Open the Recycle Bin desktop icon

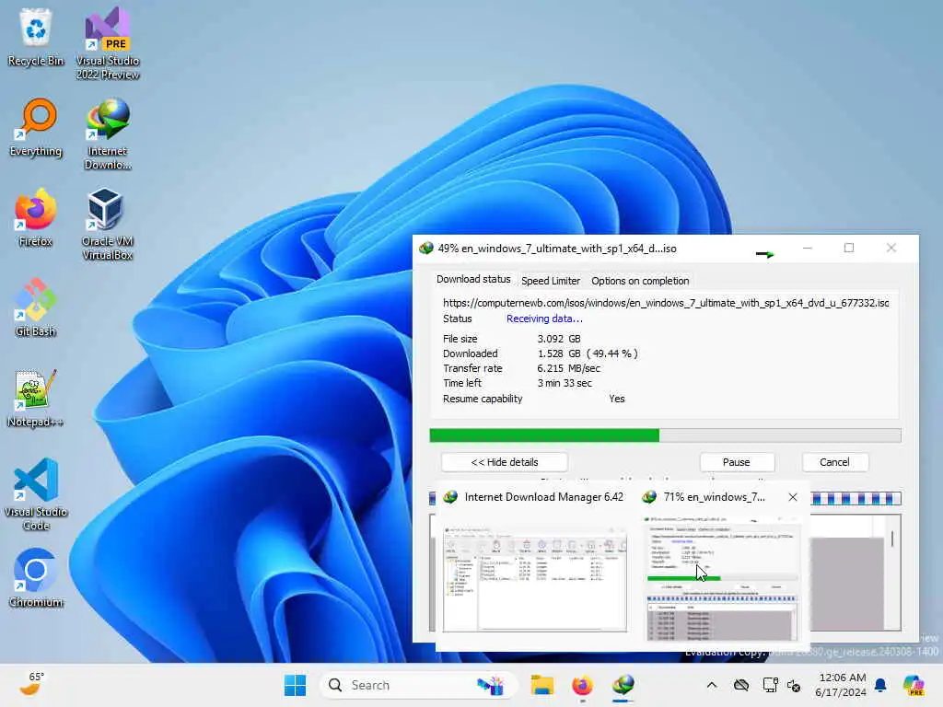click(36, 37)
